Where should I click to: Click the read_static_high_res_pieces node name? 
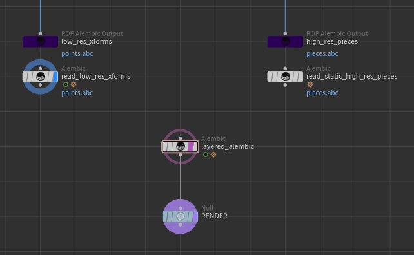352,76
